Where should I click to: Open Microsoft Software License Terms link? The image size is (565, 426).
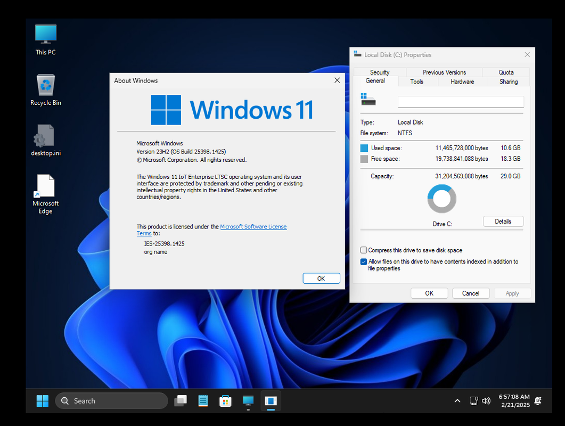pos(253,227)
